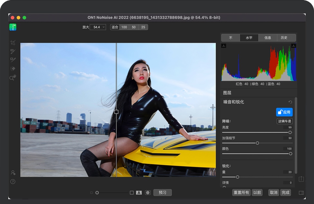Open the help question mark icon
This screenshot has width=314, height=204.
pyautogui.click(x=13, y=181)
